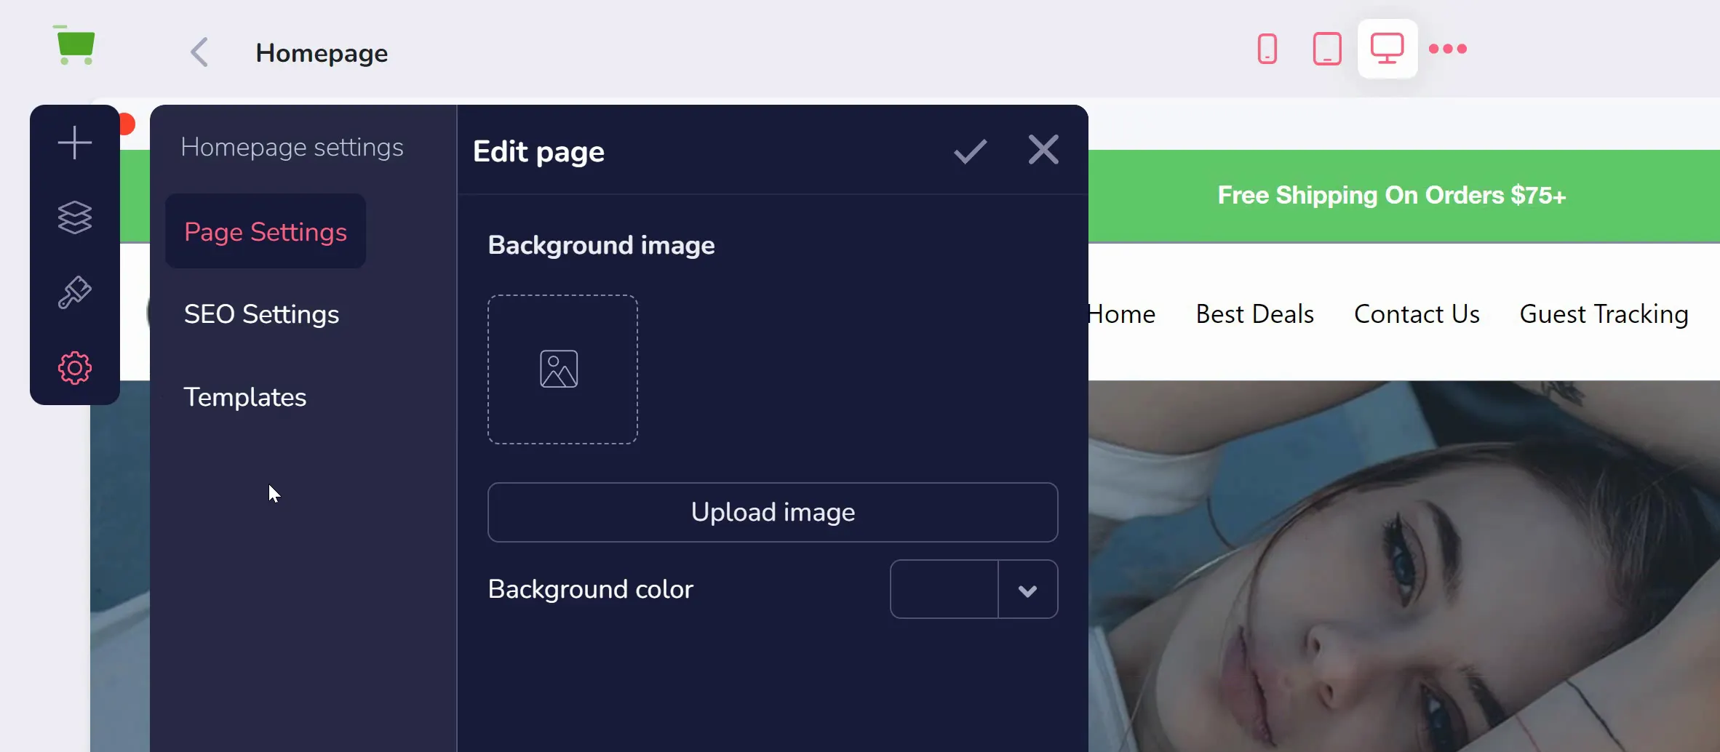Click the Homepage settings heading
1720x752 pixels.
tap(292, 147)
